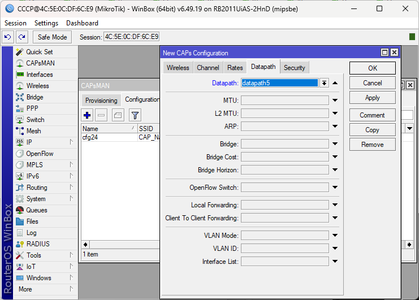Click scroll left arrow in CAPsMAN list
This screenshot has height=300, width=419.
[x=85, y=245]
